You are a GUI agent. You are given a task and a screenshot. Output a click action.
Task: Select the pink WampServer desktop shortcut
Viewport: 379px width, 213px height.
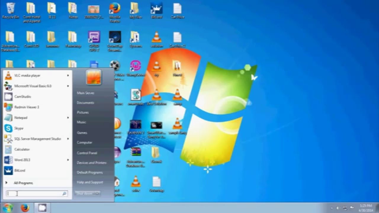(x=135, y=69)
